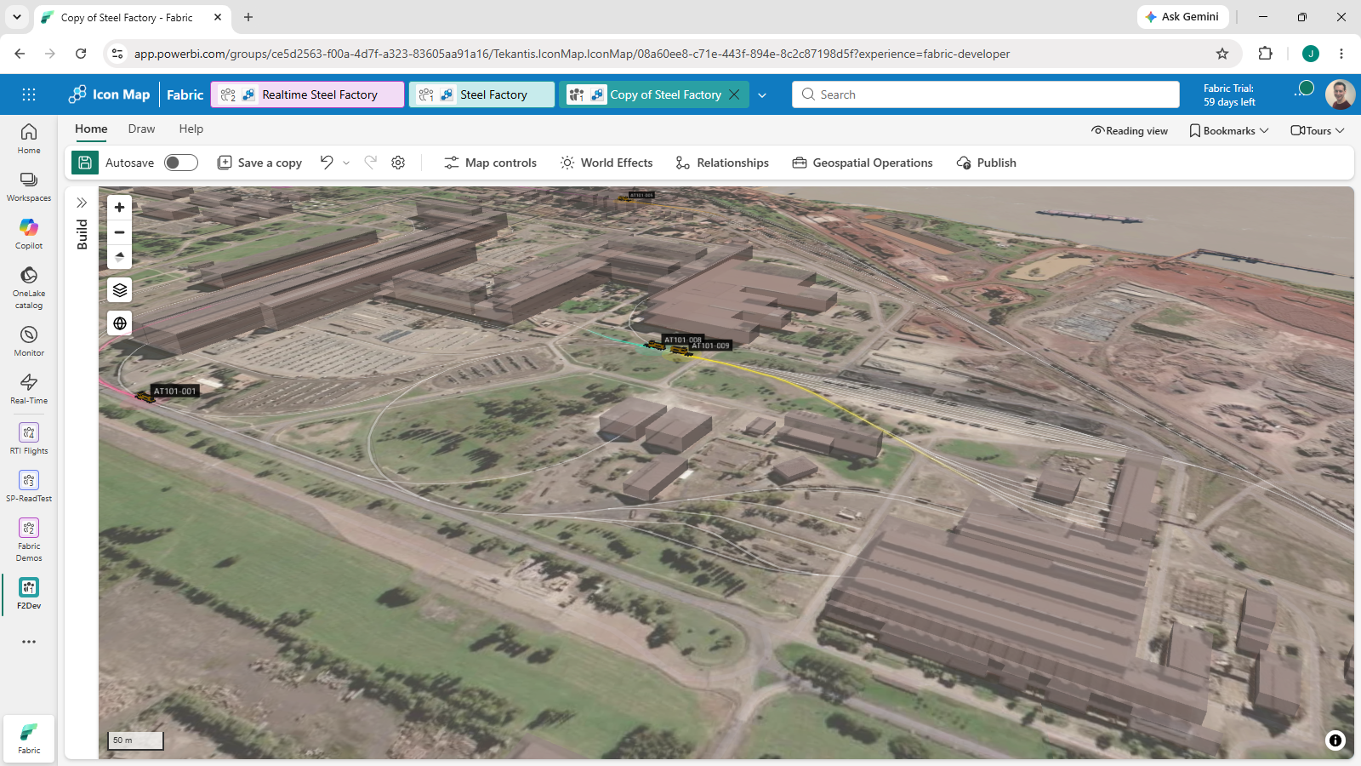Open the SP-ReadTest workspace
Screen dimensions: 1361x766
[29, 486]
